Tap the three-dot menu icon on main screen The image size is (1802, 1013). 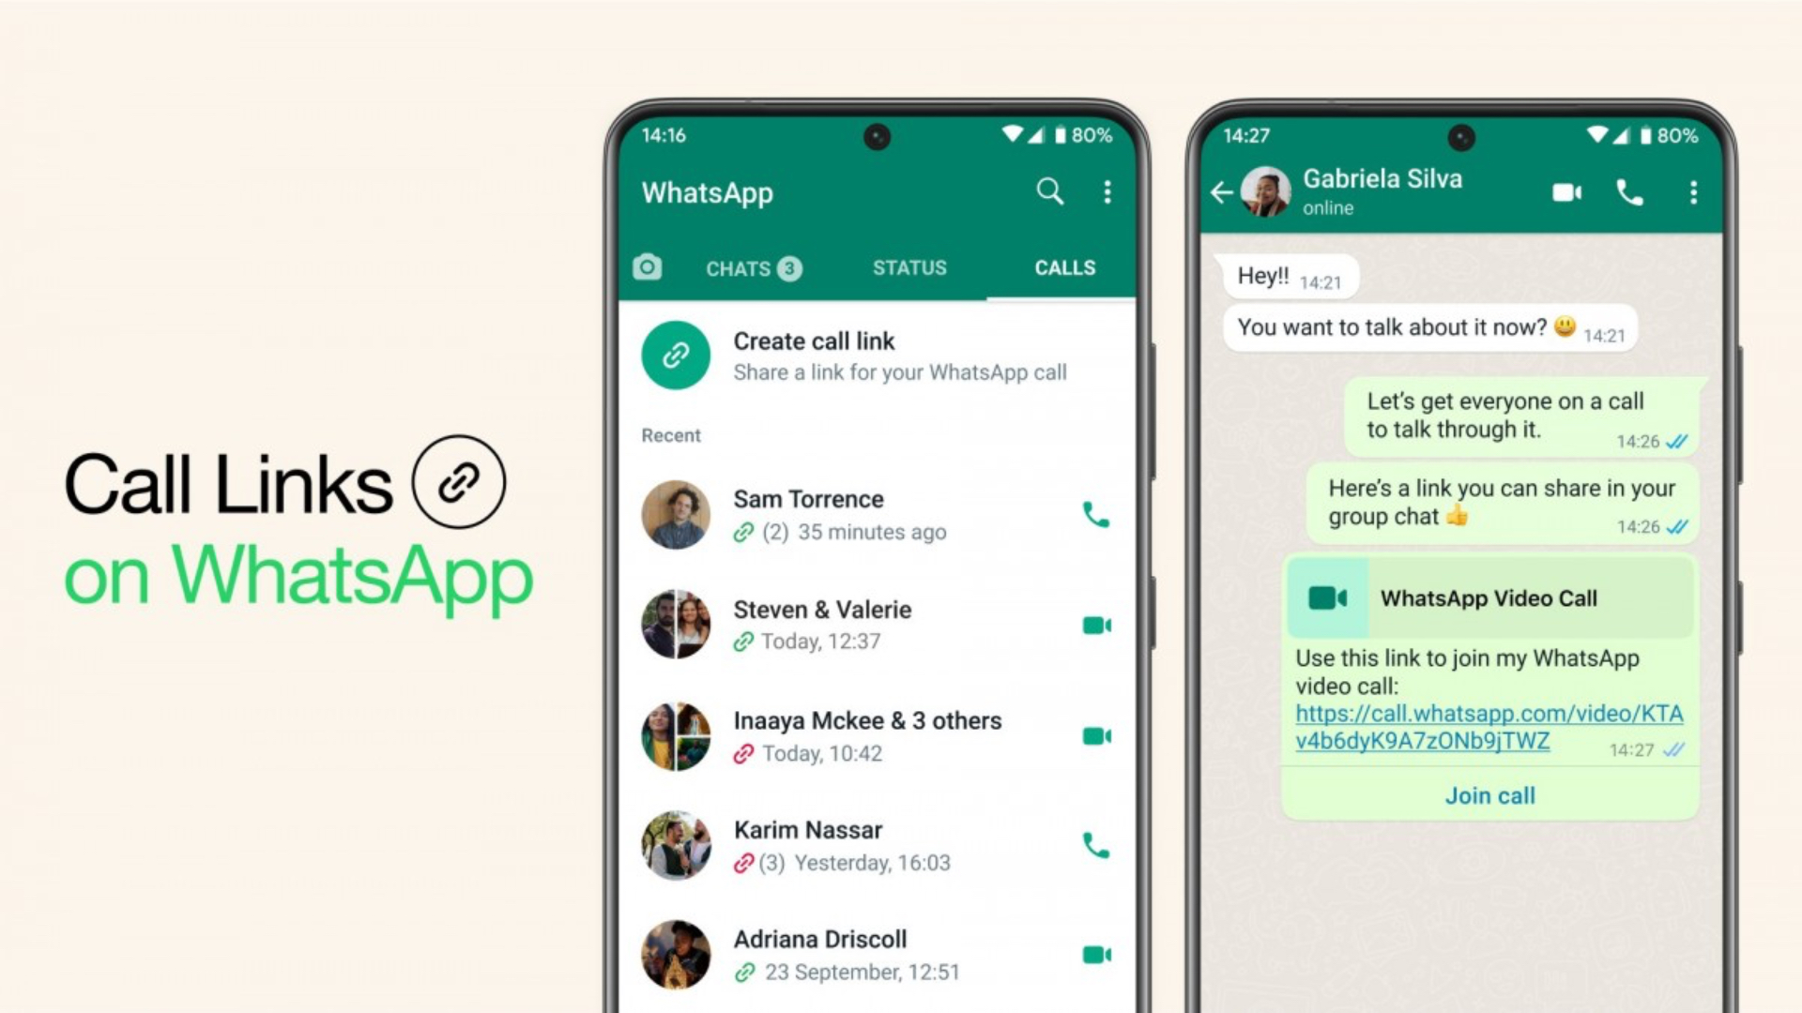tap(1106, 191)
